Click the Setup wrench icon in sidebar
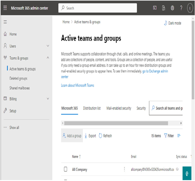Viewport: 195px width, 181px height. [5, 111]
